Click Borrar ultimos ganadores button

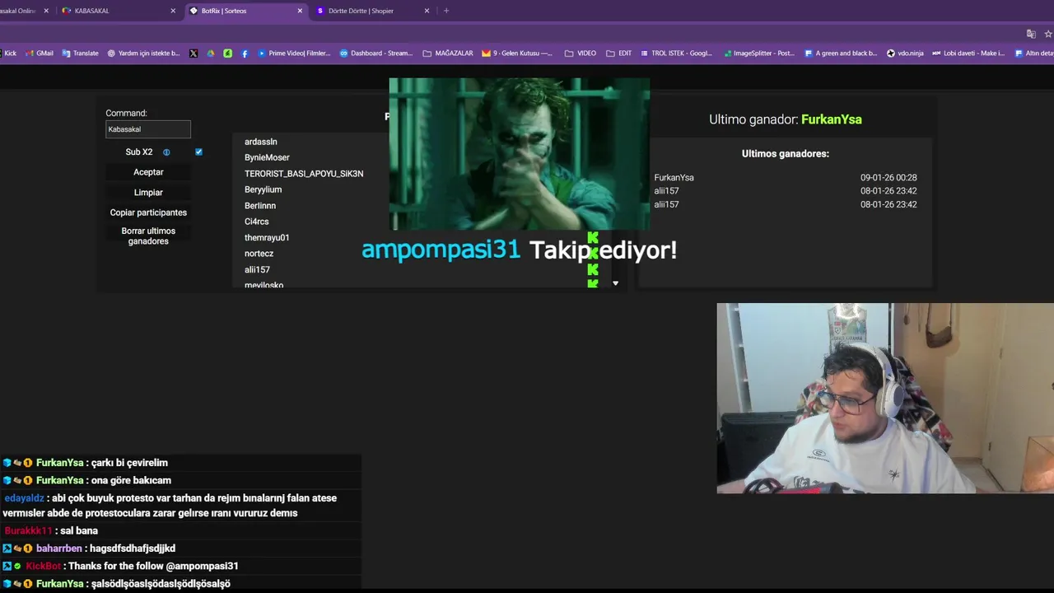[148, 236]
